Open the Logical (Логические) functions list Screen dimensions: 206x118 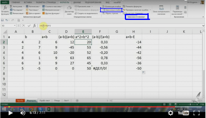(33, 6)
